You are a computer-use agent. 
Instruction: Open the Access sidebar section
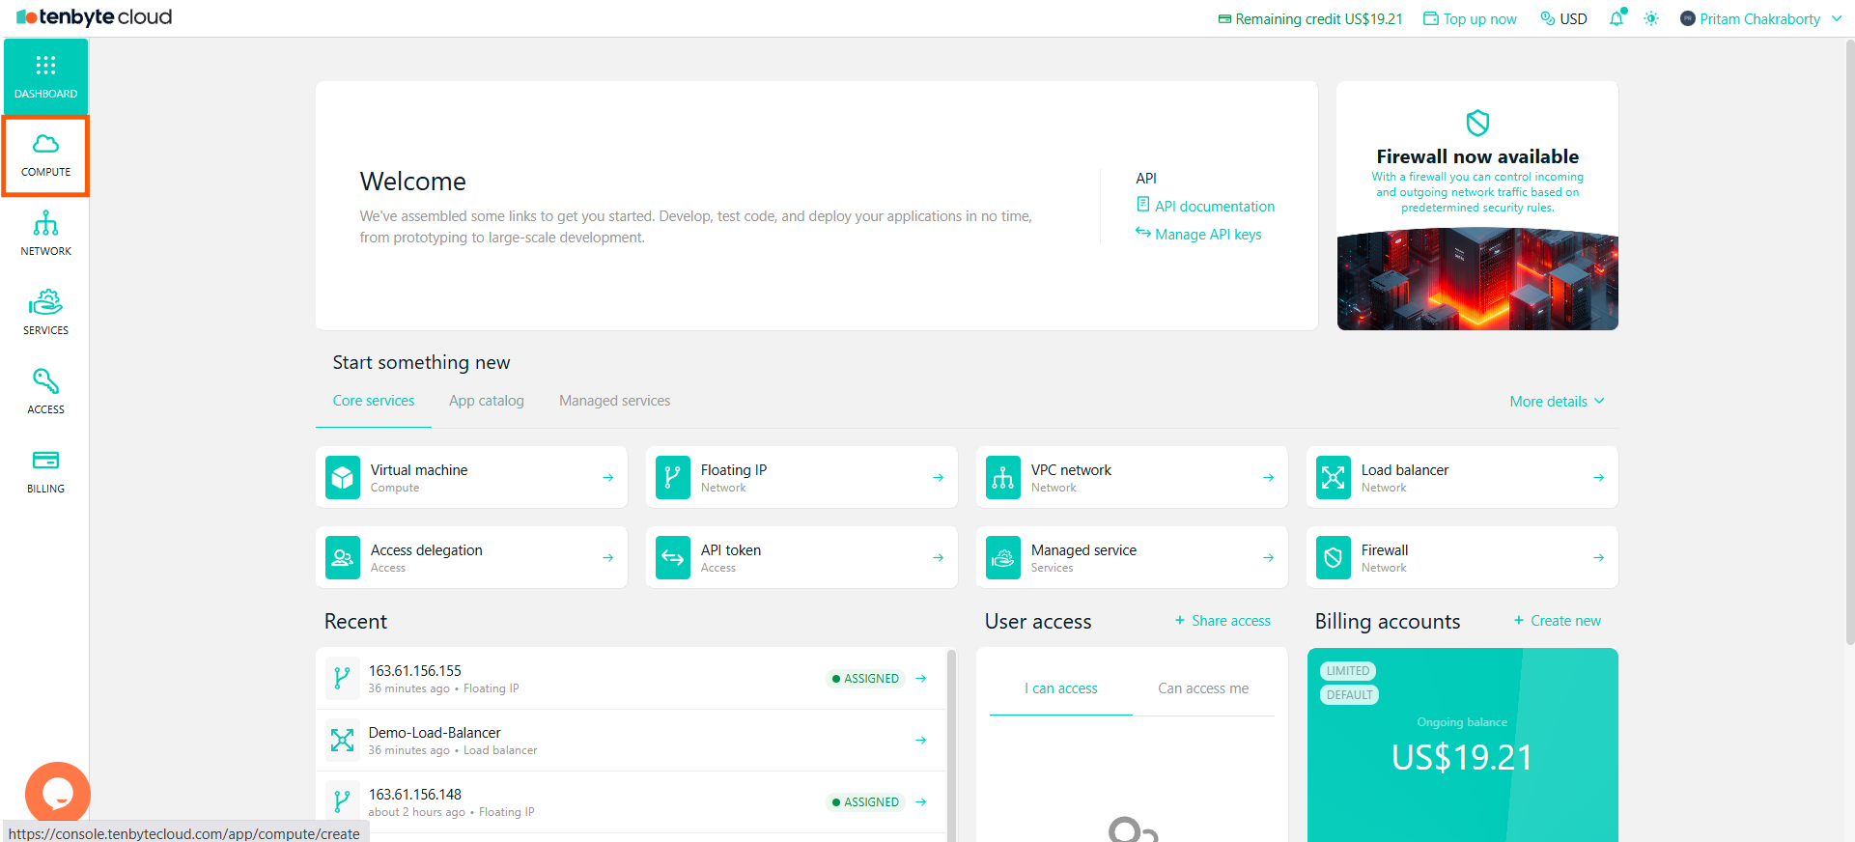coord(45,393)
